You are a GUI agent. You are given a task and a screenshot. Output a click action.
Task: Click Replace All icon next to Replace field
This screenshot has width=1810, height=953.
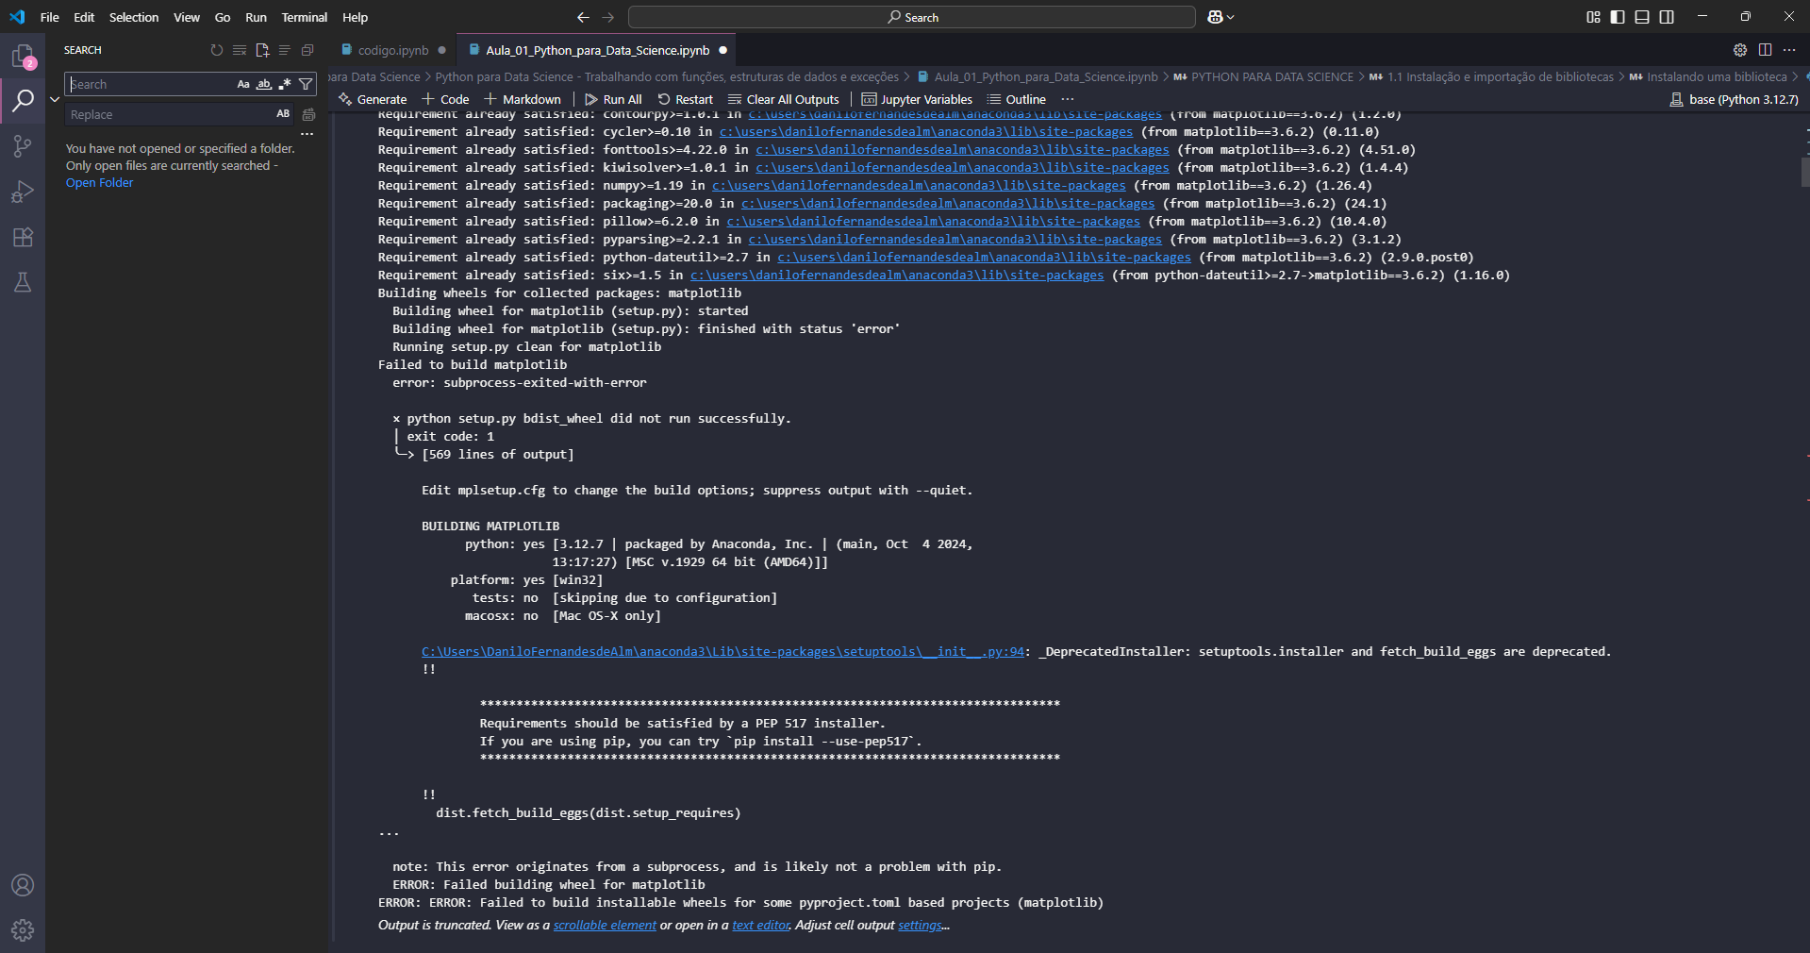[308, 114]
